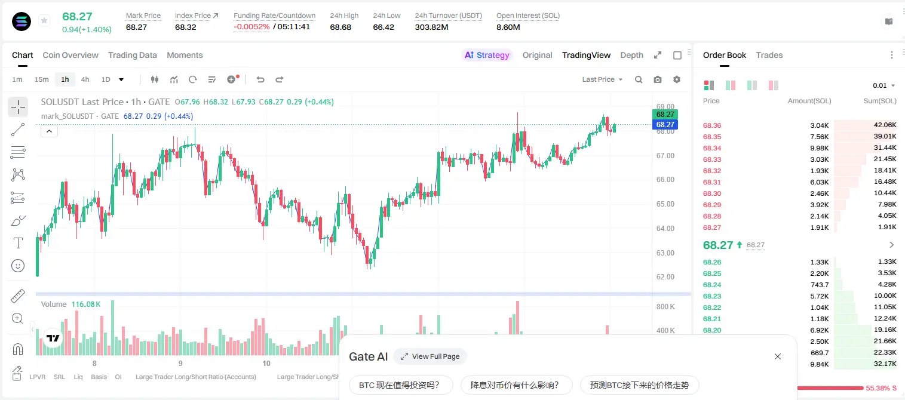Favorite SOL with the star icon
This screenshot has width=905, height=400.
(44, 21)
